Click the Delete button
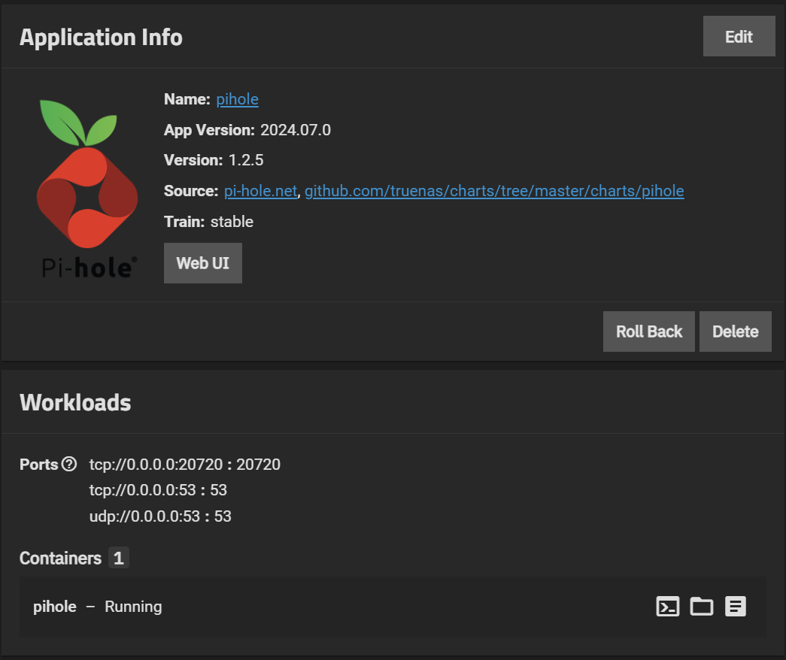 coord(736,332)
